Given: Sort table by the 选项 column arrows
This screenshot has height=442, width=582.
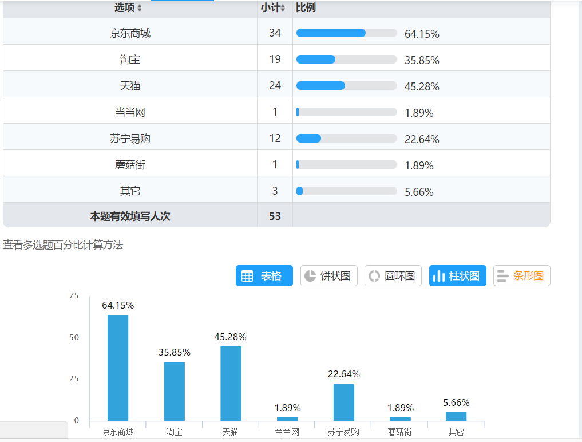Looking at the screenshot, I should point(140,8).
